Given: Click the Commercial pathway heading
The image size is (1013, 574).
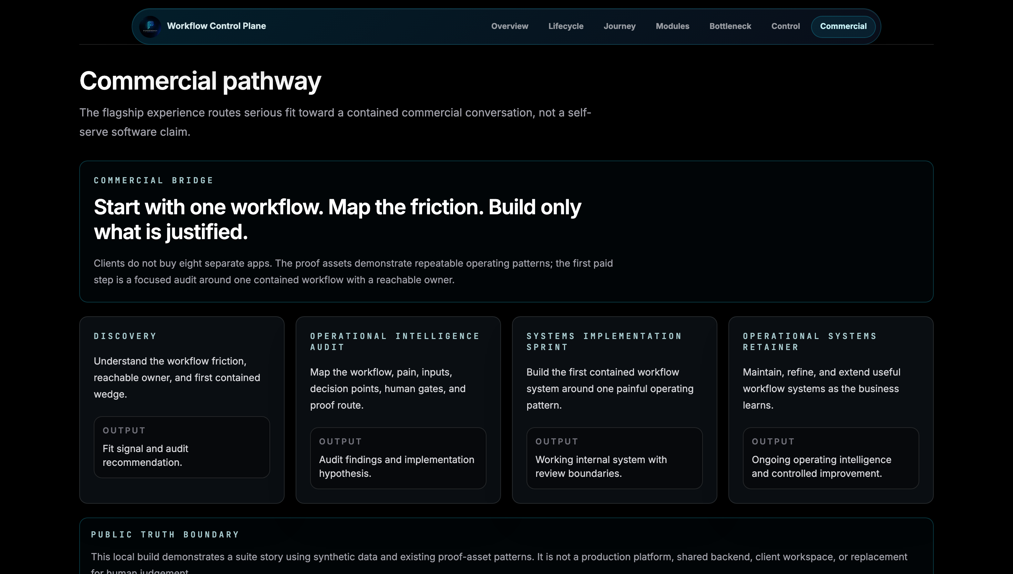Looking at the screenshot, I should tap(200, 81).
